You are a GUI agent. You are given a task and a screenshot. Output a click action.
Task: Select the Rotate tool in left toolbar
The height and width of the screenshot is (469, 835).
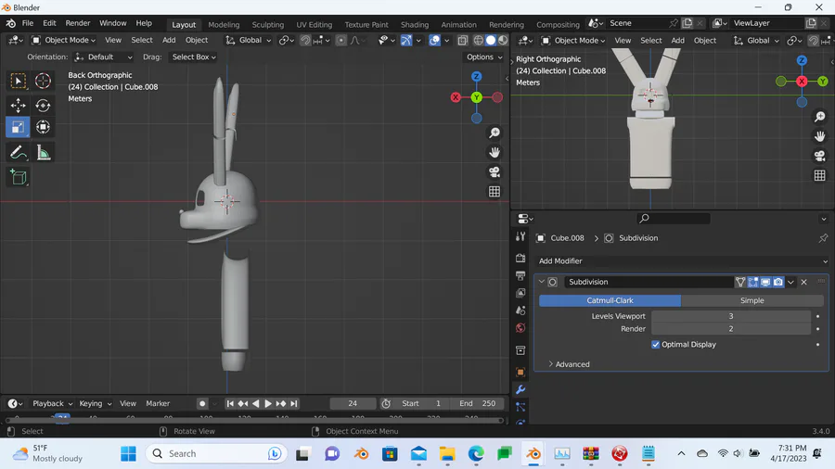coord(43,106)
